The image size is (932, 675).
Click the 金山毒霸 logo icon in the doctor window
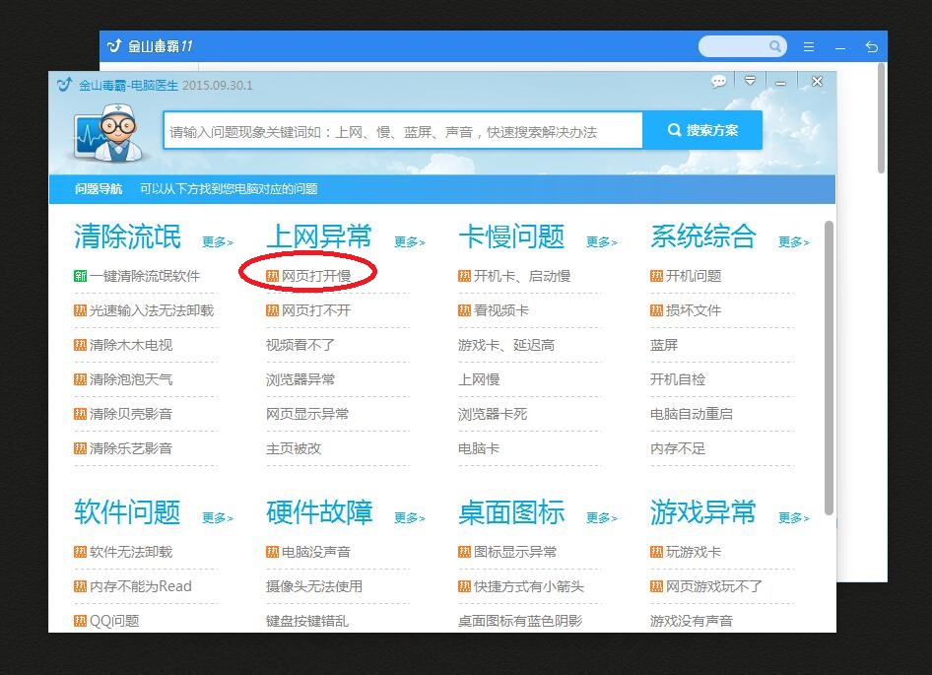[64, 85]
